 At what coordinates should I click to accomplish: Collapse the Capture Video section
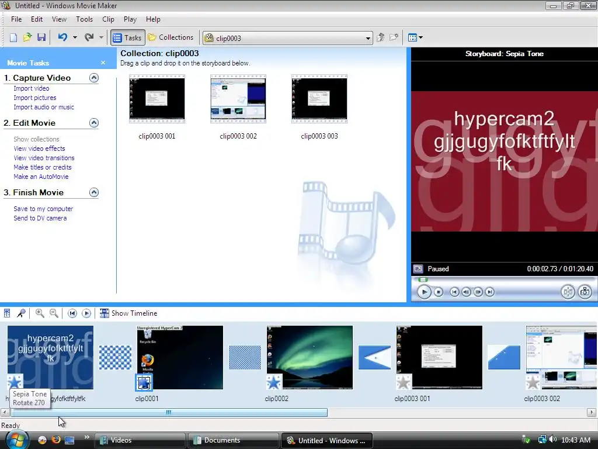coord(94,78)
